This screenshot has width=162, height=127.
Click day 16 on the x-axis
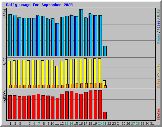81,124
